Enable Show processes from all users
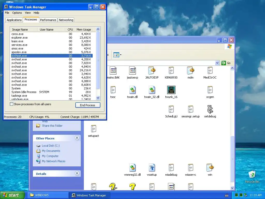The width and height of the screenshot is (265, 199). (x=11, y=104)
